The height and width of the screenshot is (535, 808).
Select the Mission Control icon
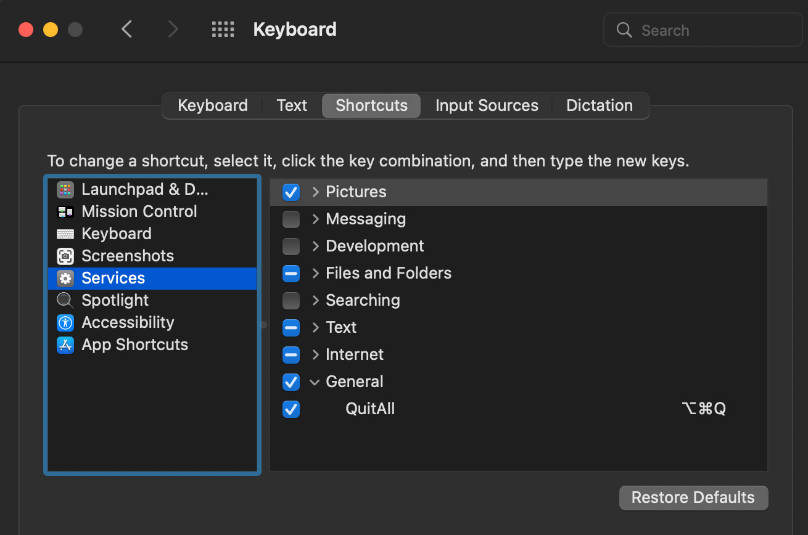point(65,211)
